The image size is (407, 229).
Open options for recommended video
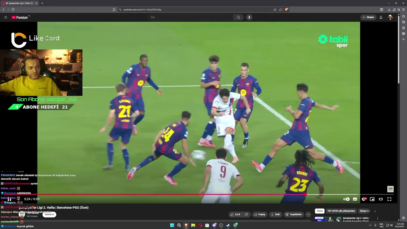[x=377, y=219]
